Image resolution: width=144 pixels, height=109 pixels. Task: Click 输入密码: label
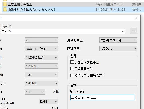[x=77, y=92]
